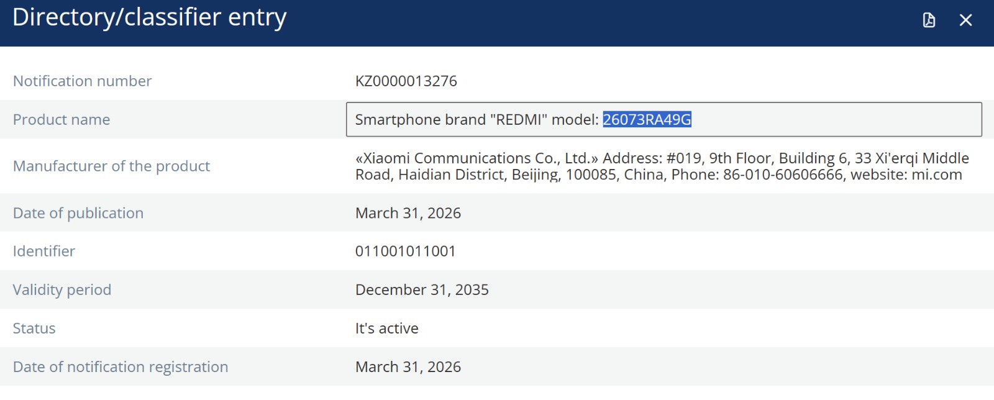
Task: Click the identifier value 011001011001
Action: point(405,252)
